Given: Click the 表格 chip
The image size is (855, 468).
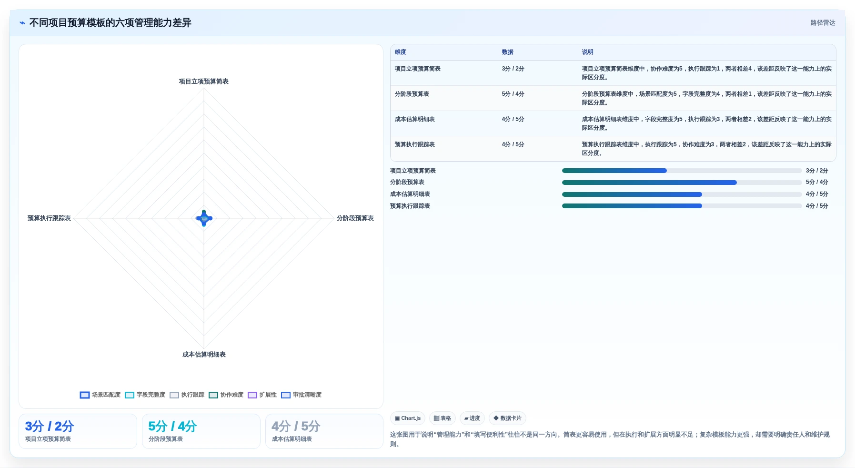Looking at the screenshot, I should tap(443, 418).
